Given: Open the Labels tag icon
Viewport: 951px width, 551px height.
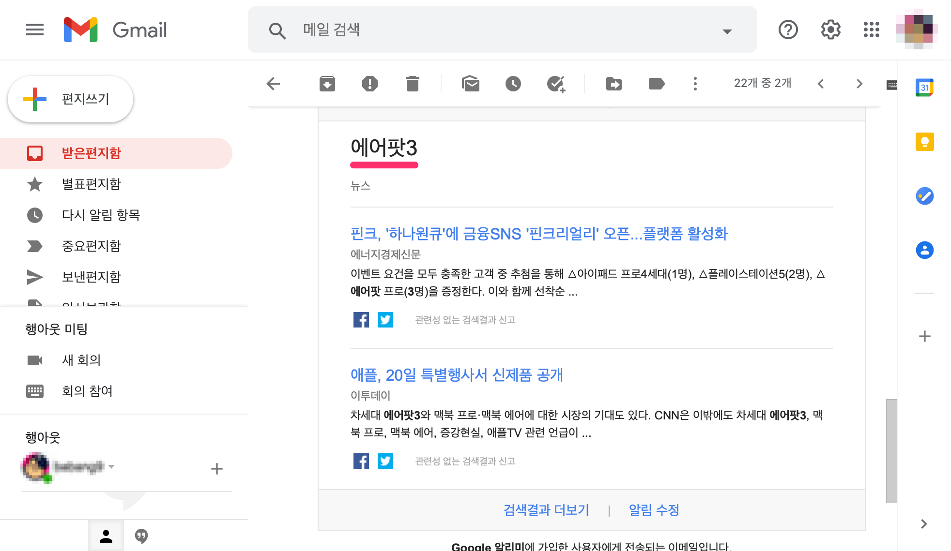Looking at the screenshot, I should 656,84.
